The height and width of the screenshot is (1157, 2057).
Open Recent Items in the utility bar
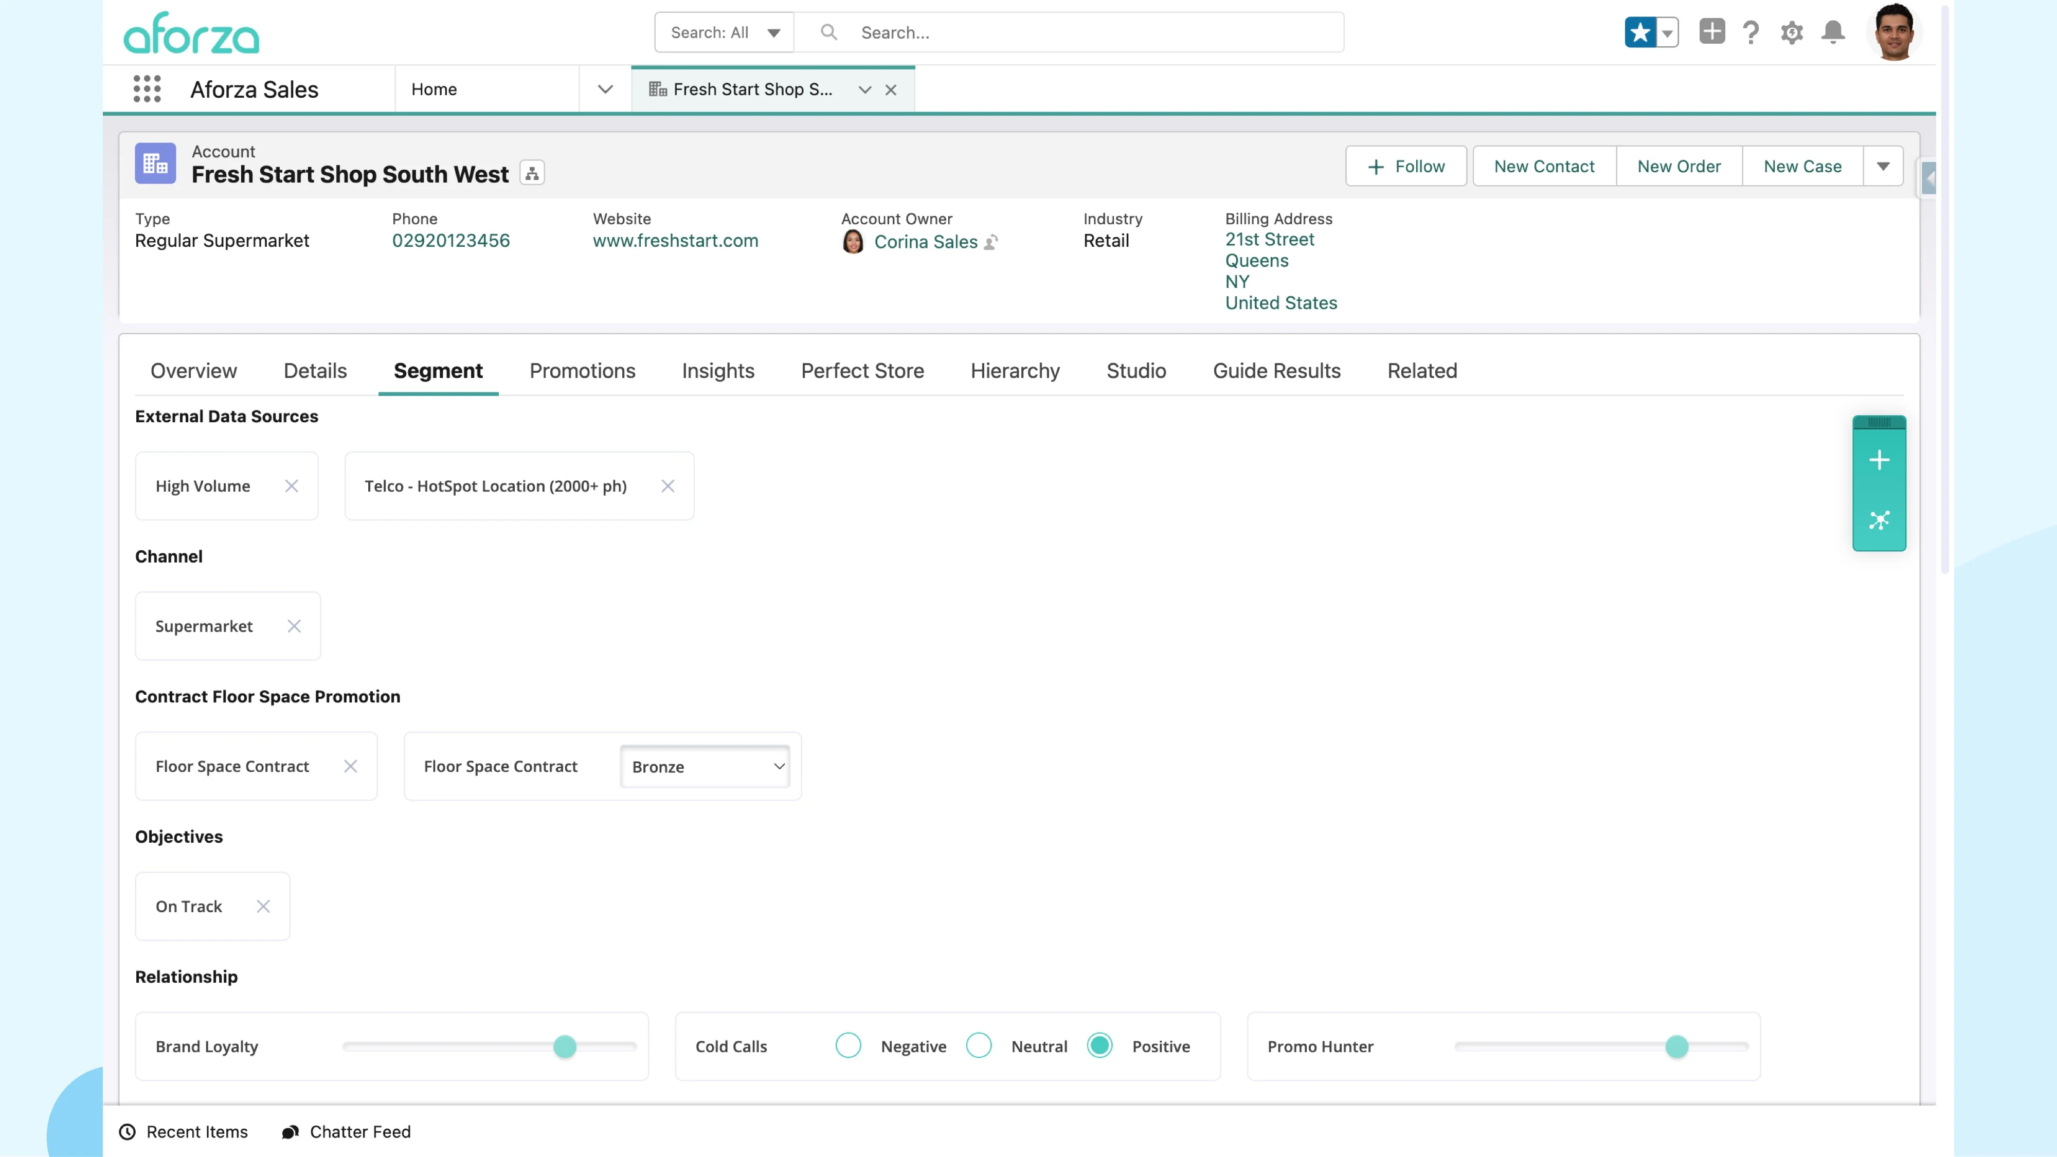184,1132
